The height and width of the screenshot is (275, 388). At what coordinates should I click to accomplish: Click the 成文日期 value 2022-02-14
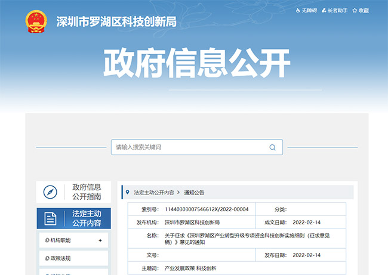[307, 223]
